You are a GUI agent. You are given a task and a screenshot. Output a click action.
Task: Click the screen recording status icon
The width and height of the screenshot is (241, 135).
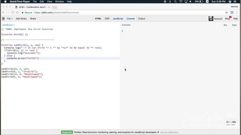(x=165, y=1)
